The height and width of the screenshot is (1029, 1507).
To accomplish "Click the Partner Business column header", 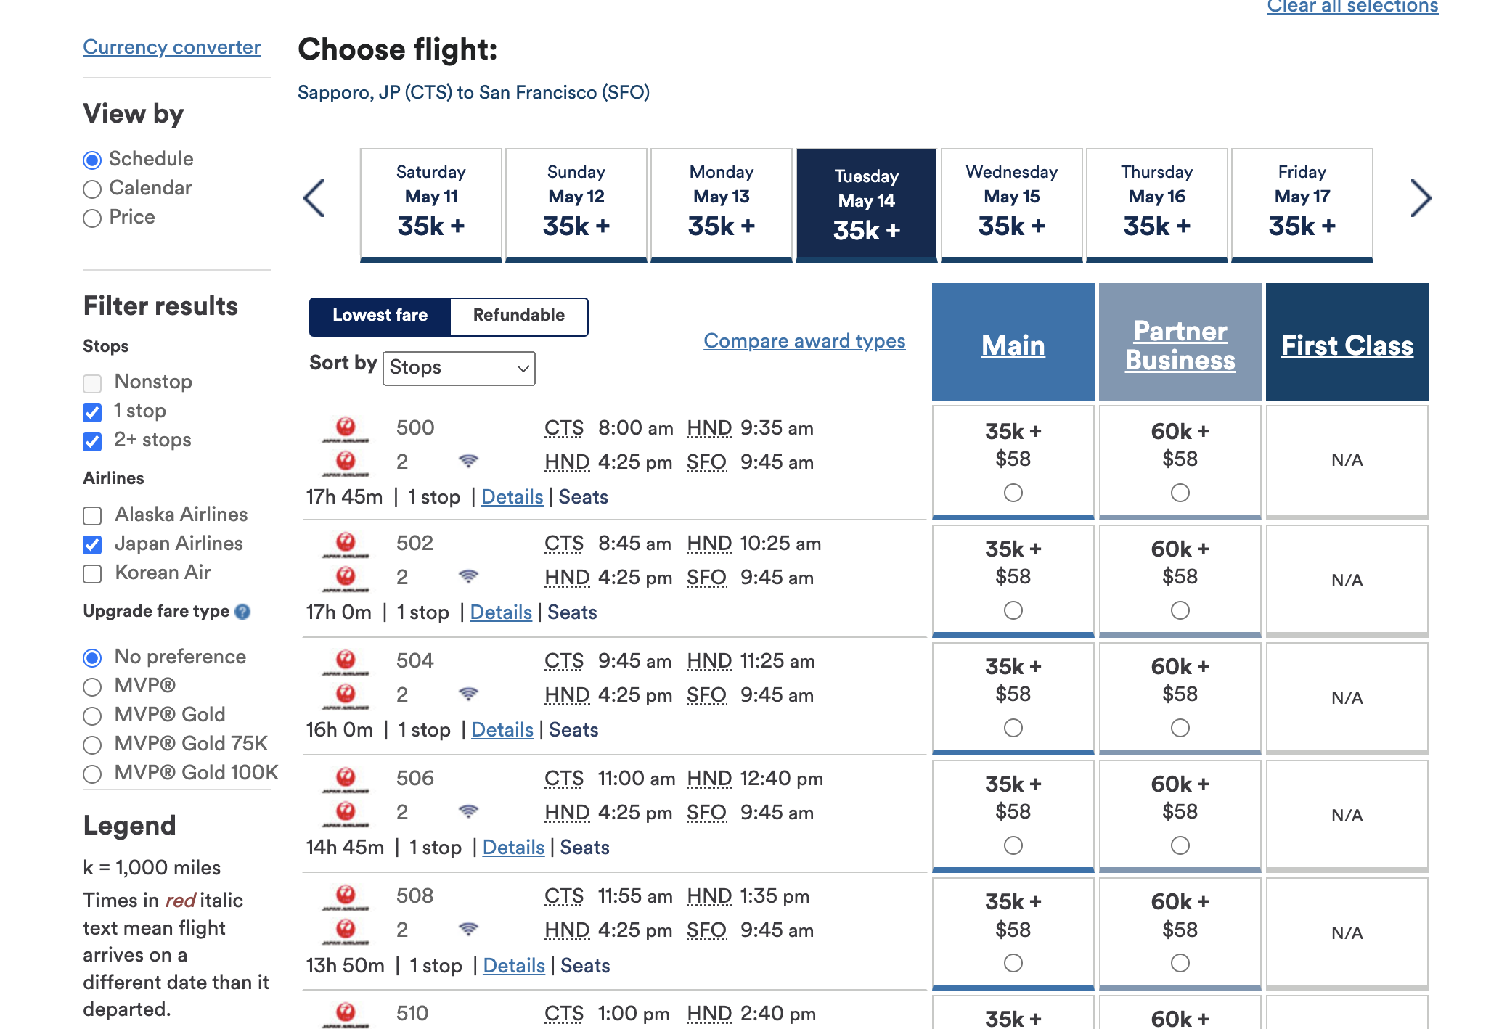I will pyautogui.click(x=1180, y=345).
